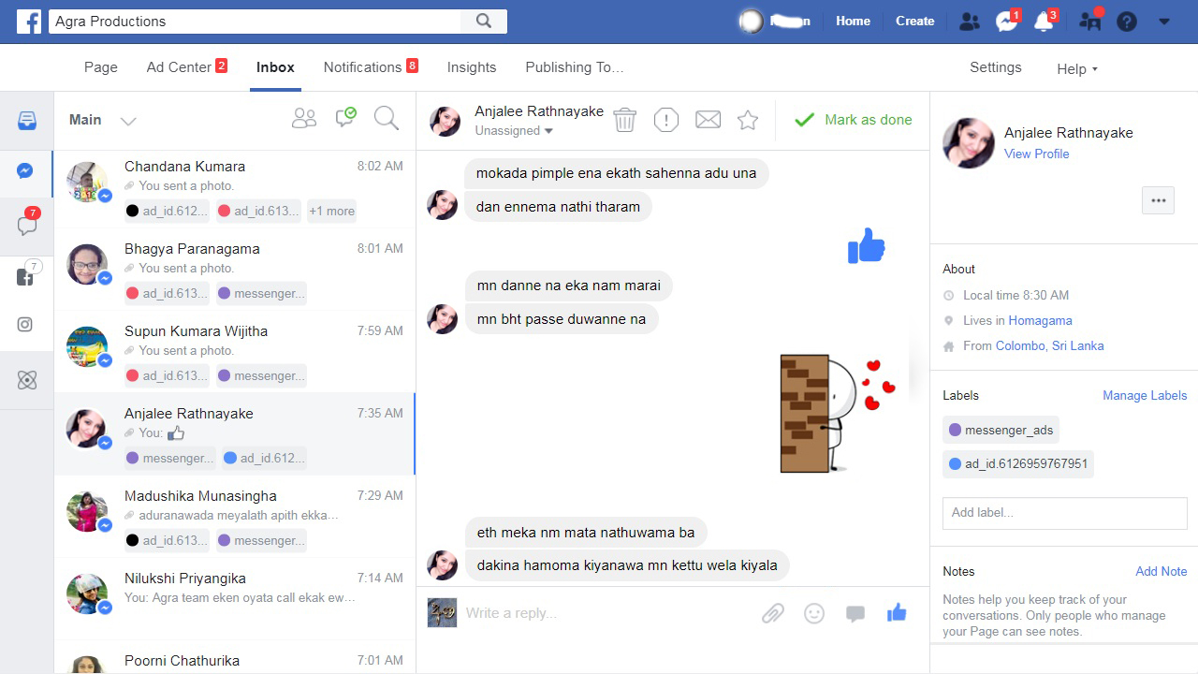
Task: Expand +1 more labels on Chandana Kumara
Action: tap(331, 211)
